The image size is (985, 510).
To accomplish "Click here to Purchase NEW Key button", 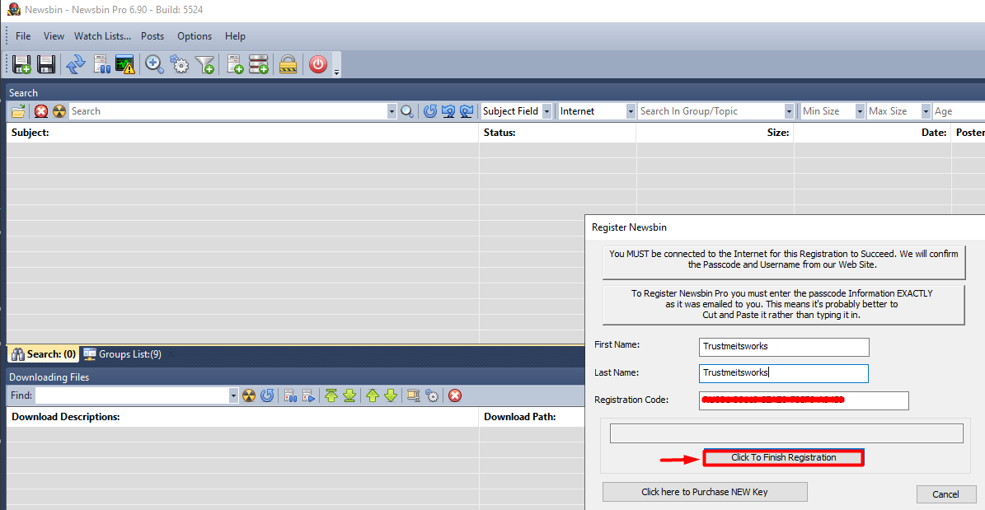I will tap(704, 492).
